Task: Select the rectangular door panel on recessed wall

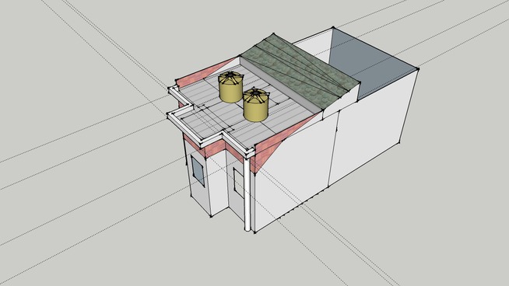Action: tap(238, 183)
